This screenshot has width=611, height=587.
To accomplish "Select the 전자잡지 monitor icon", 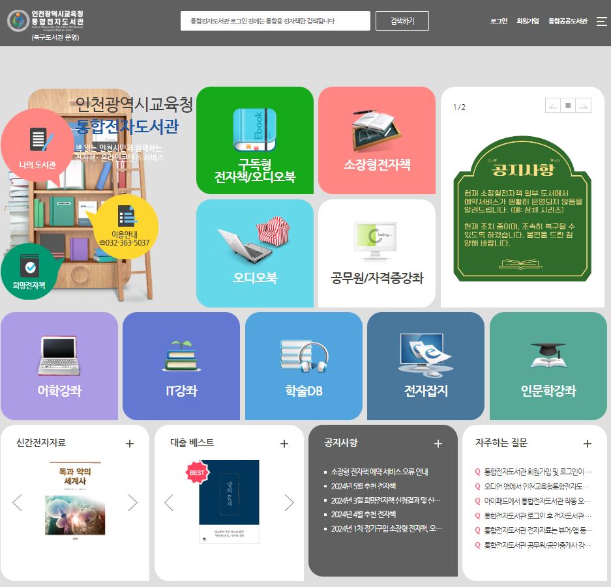I will [x=425, y=356].
